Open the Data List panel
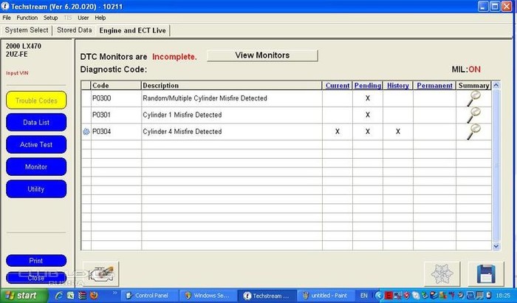 [x=35, y=121]
